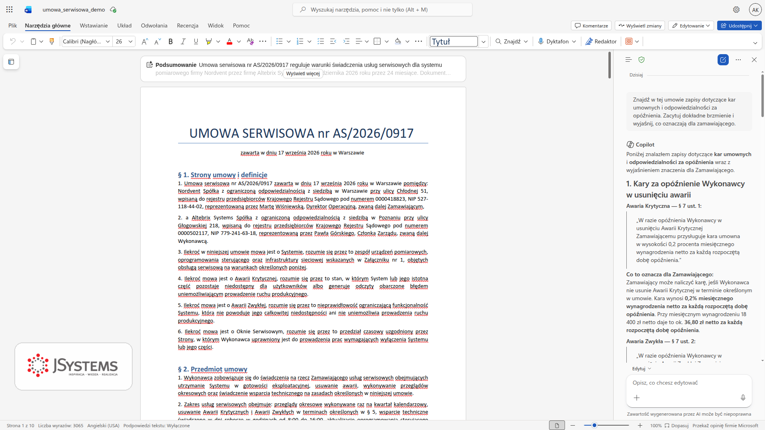Expand the numbering style dropdown arrow
The width and height of the screenshot is (765, 430).
point(310,41)
